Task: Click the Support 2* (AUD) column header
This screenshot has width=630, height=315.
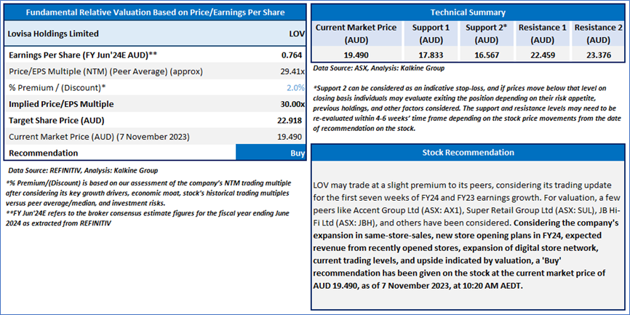Action: pos(487,33)
